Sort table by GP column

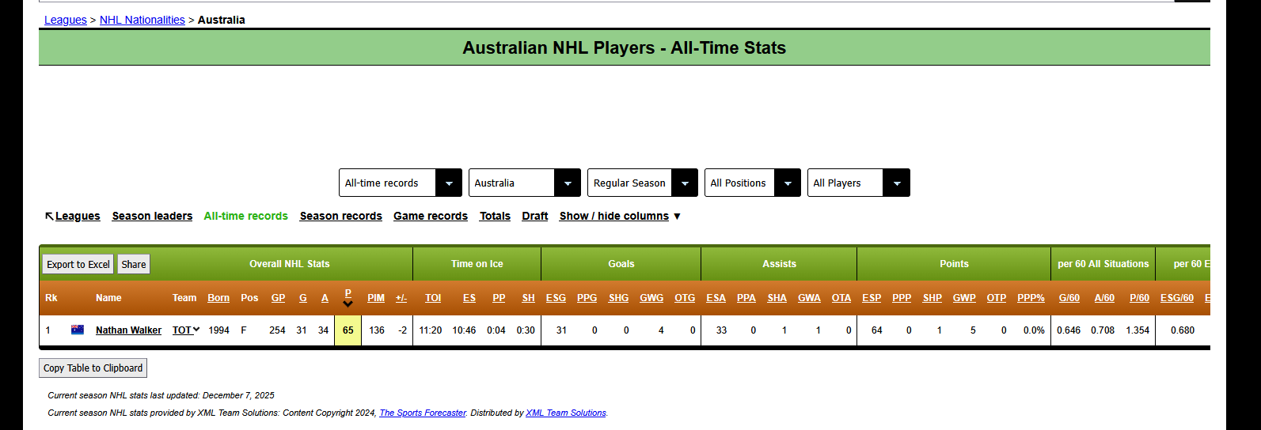tap(278, 298)
